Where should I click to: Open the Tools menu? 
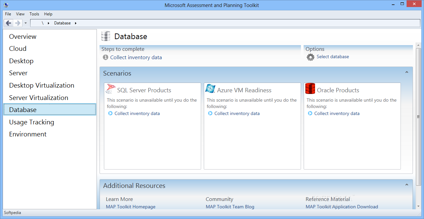point(34,14)
